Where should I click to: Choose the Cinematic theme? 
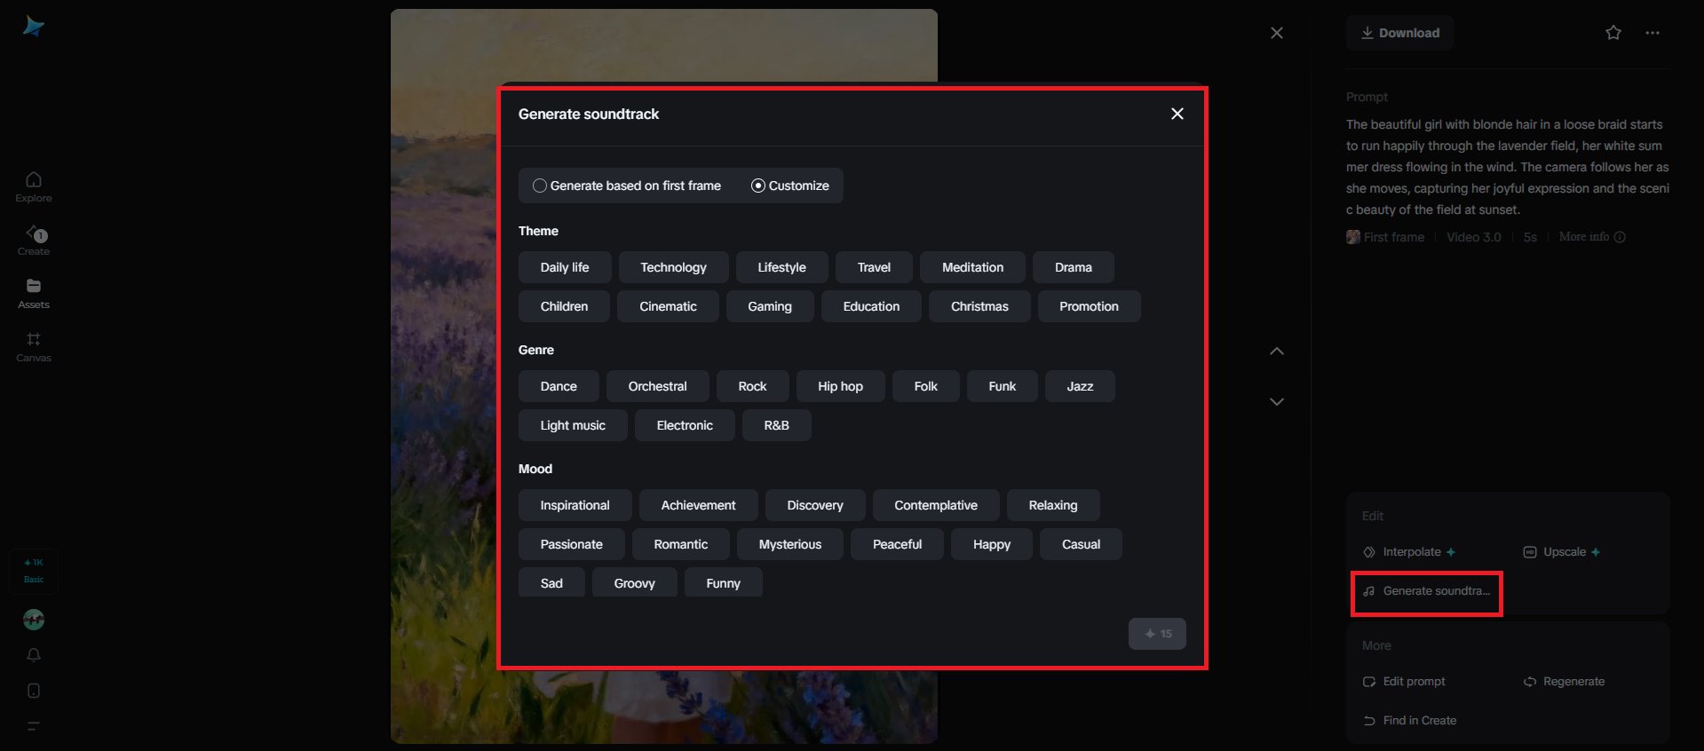coord(669,306)
